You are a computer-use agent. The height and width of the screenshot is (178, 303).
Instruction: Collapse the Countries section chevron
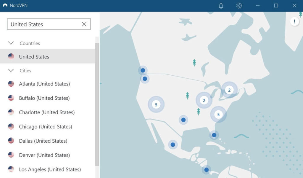(x=11, y=43)
